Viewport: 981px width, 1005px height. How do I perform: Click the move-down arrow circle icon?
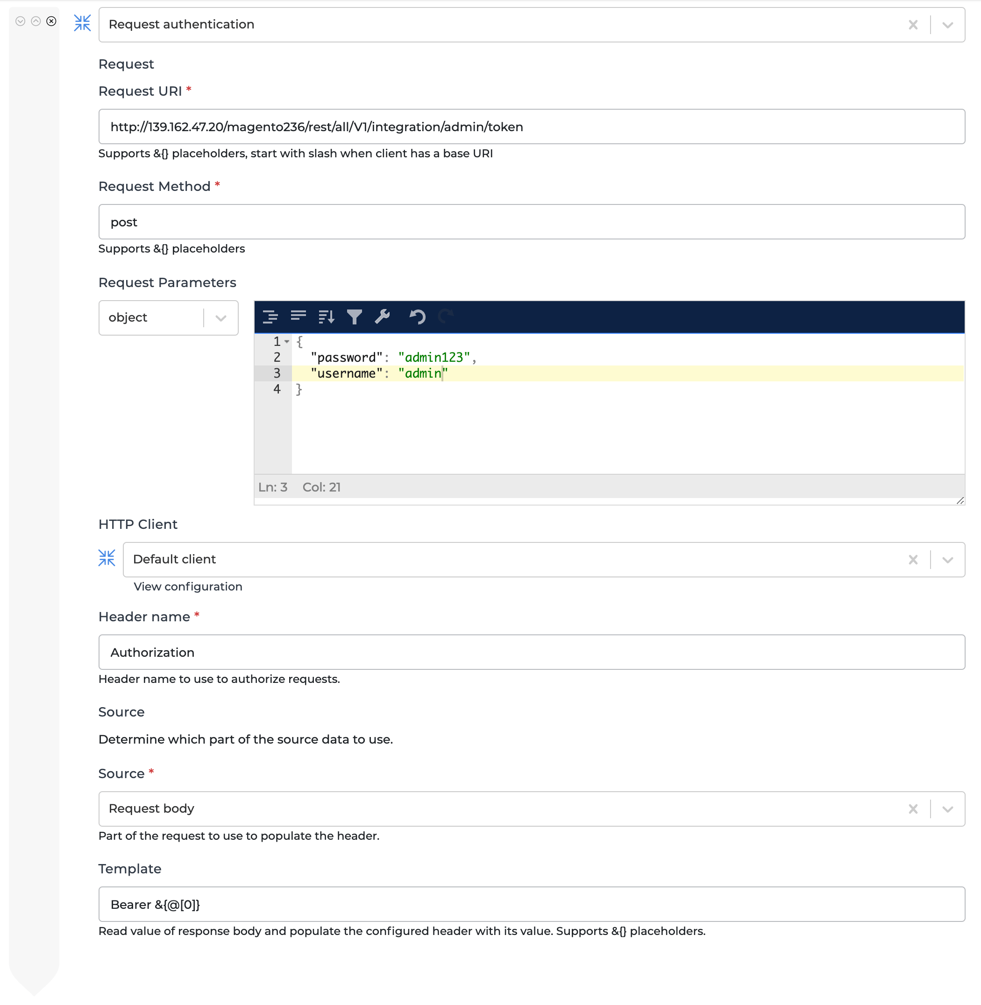[20, 21]
